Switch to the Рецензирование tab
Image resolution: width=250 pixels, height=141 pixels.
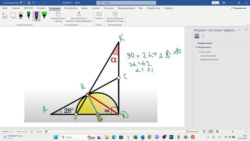[x=126, y=8]
